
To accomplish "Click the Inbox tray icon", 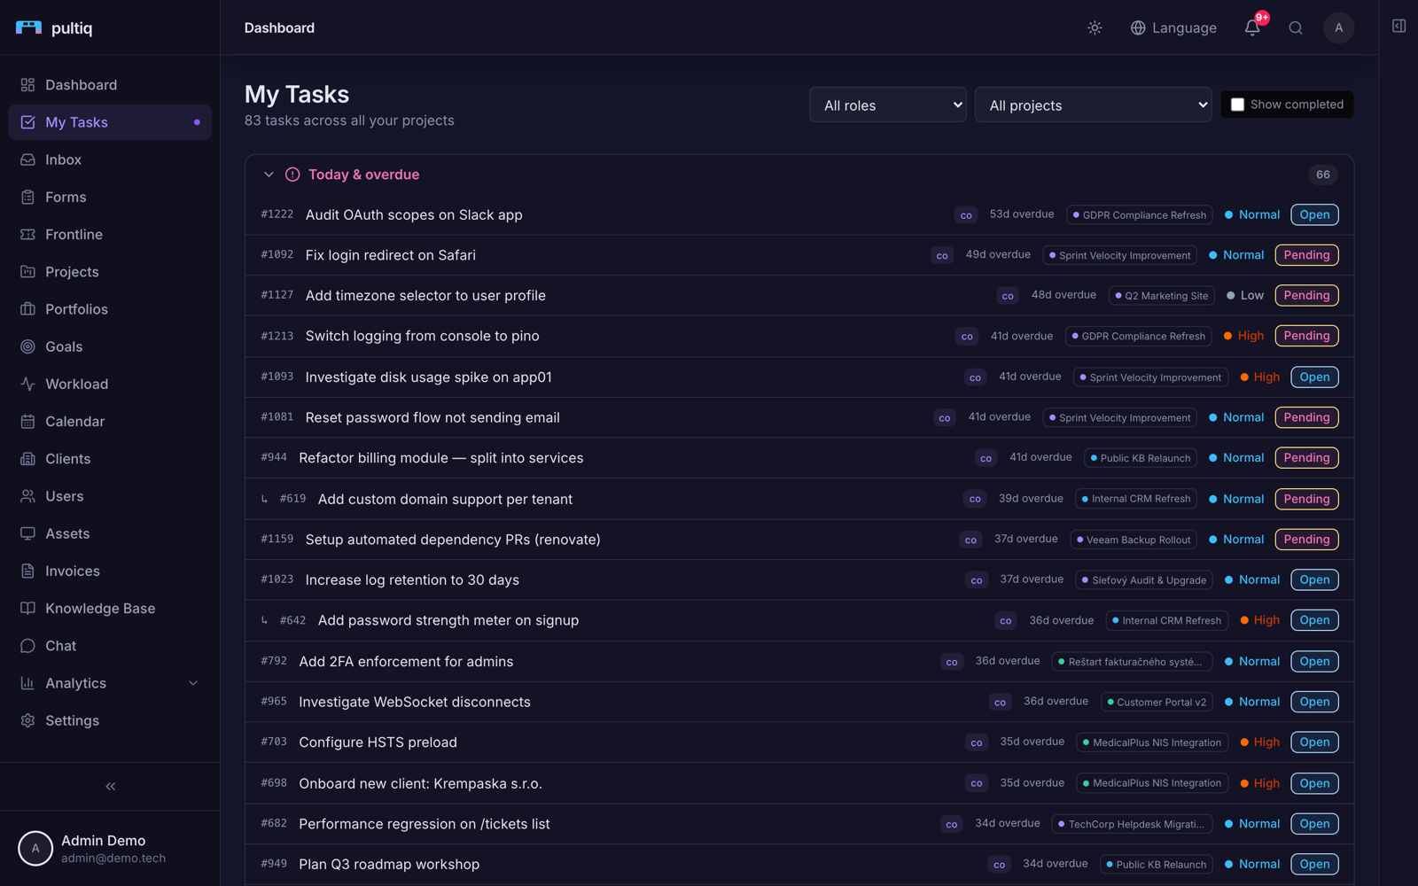I will click(x=27, y=159).
